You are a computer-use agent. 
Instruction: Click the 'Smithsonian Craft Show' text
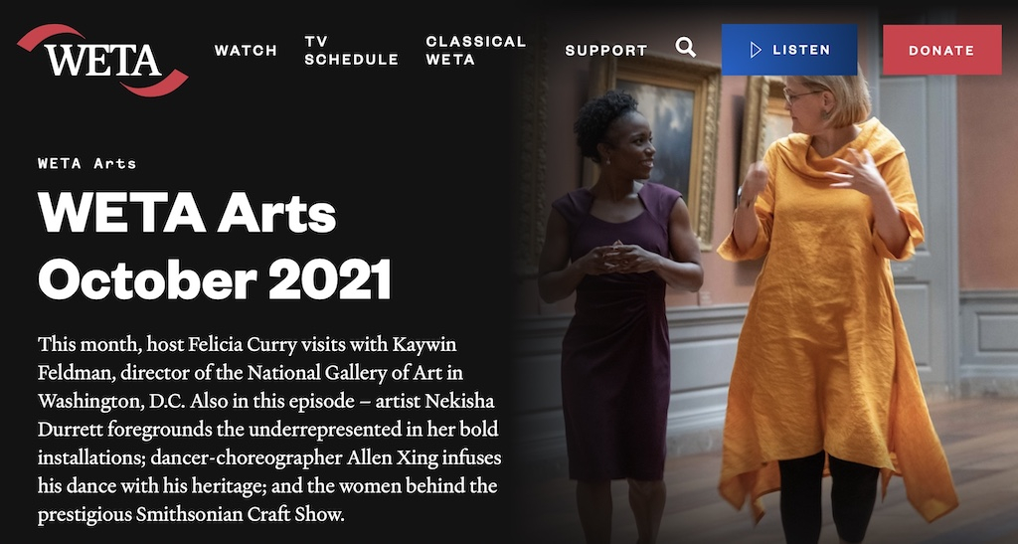[x=239, y=515]
